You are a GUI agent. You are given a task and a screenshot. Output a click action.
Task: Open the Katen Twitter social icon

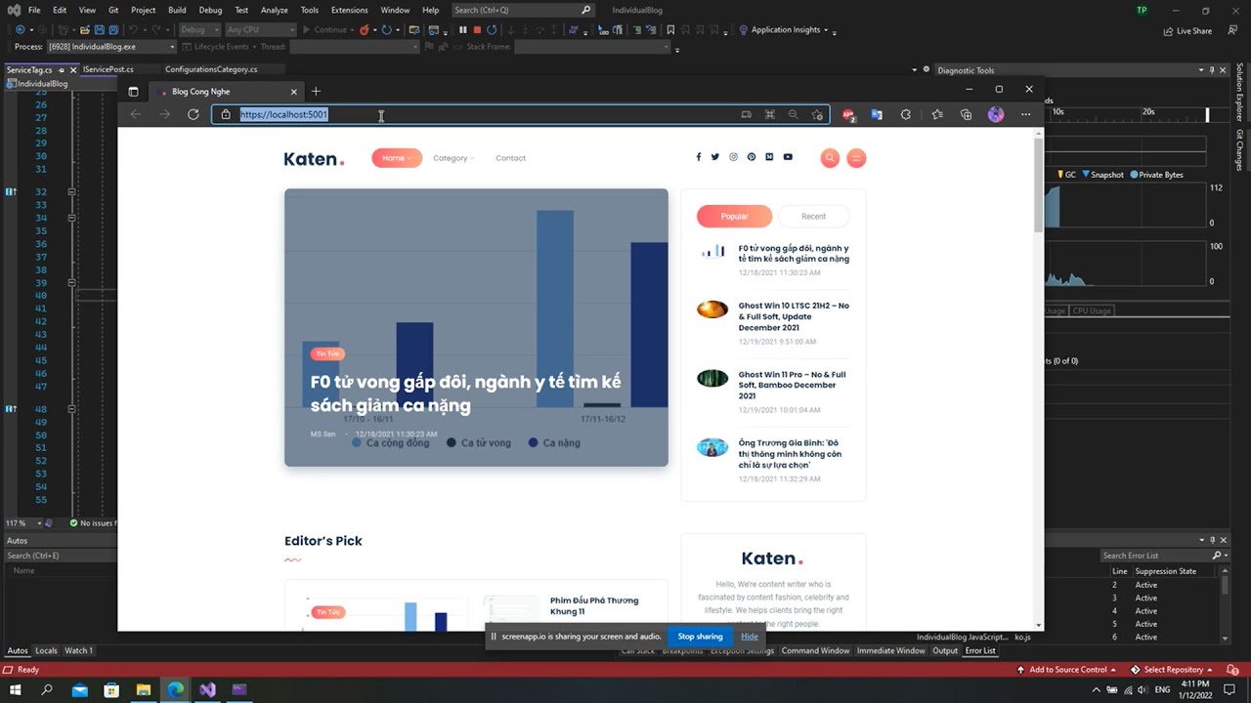[x=715, y=157]
